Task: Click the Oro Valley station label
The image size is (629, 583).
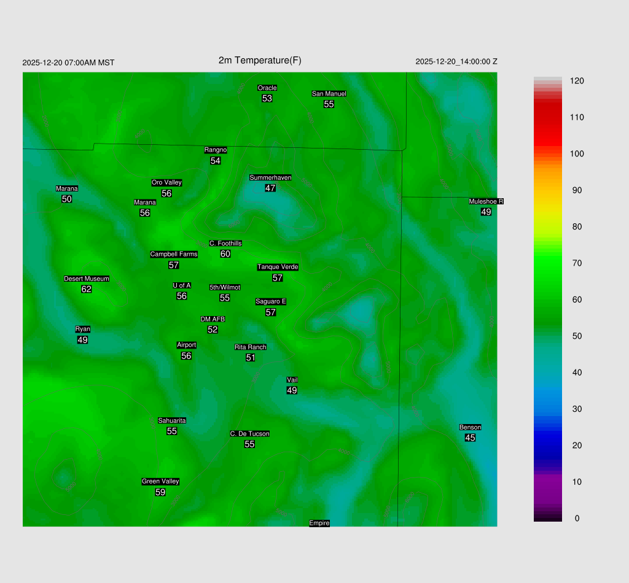Action: 166,183
